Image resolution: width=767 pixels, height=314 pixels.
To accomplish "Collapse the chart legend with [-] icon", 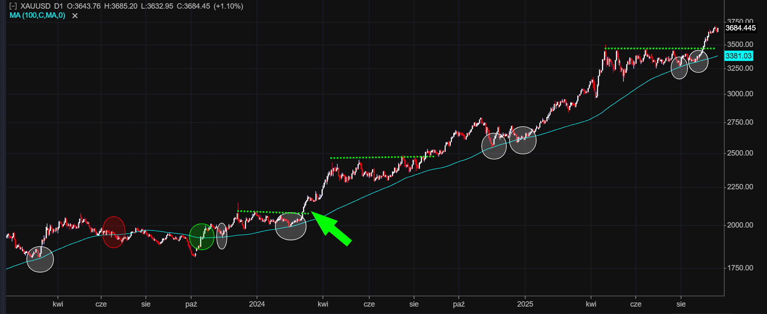I will pyautogui.click(x=13, y=6).
